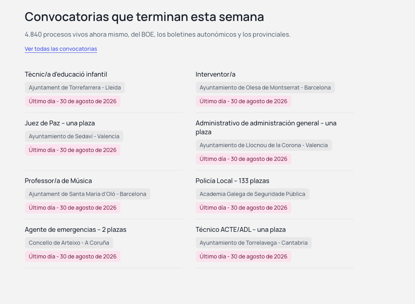Open Administrativo de administración general listing

point(266,127)
